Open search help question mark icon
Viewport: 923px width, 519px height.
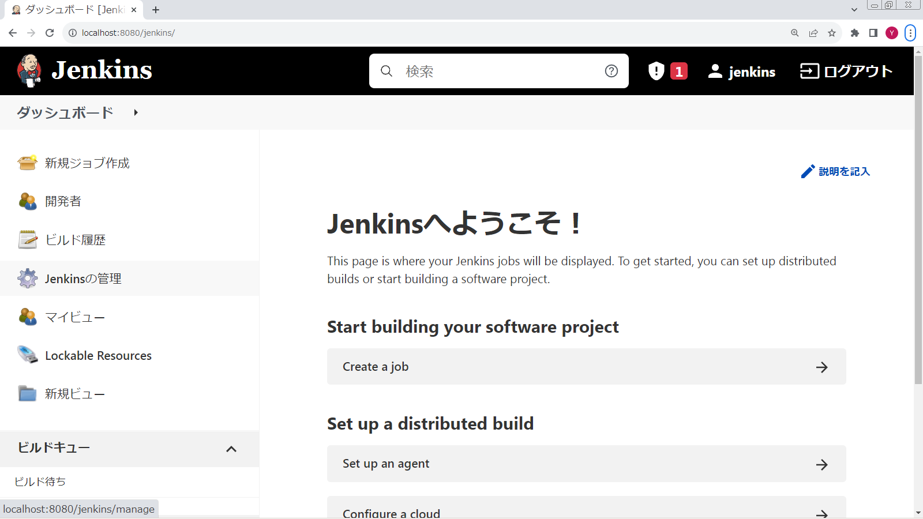611,71
